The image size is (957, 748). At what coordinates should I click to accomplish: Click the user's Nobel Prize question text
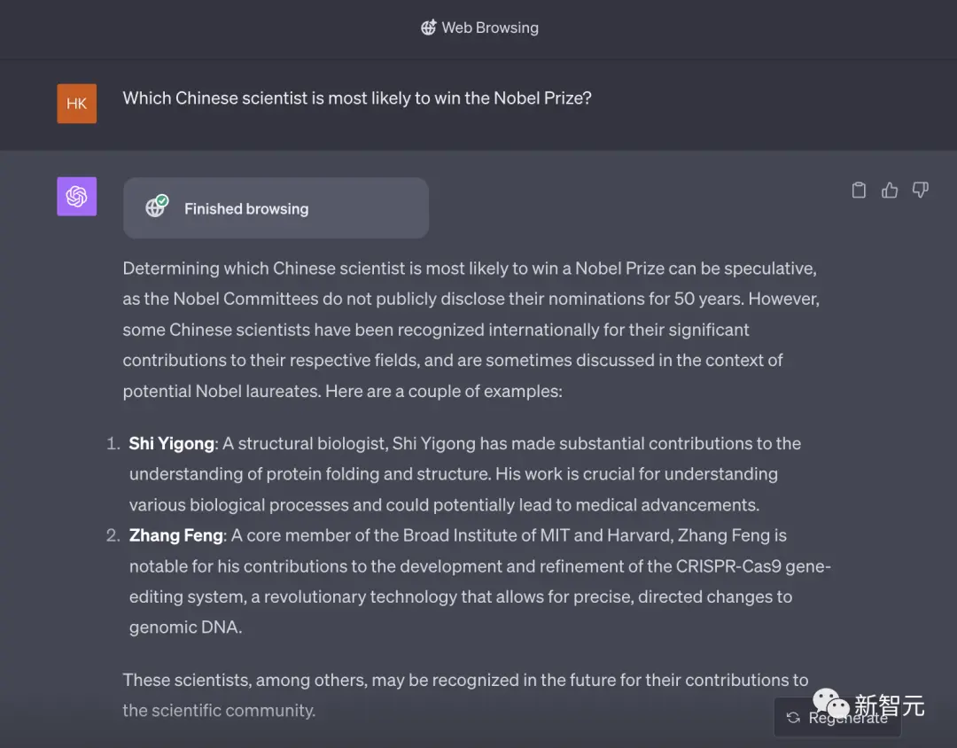(357, 98)
